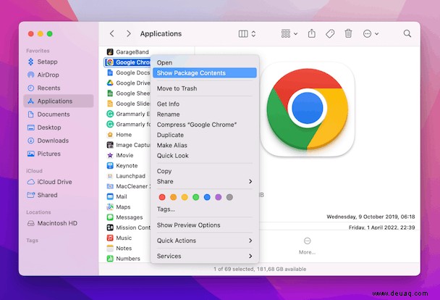Image resolution: width=440 pixels, height=300 pixels.
Task: Open the Action ellipsis toolbar menu
Action: [367, 34]
